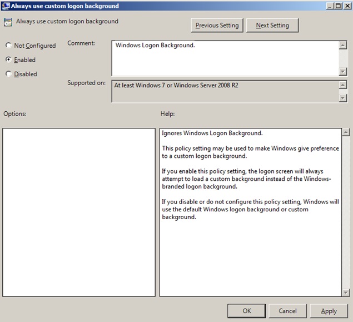Click 'At least Windows 7 or Windows Server 2008 R2'
The height and width of the screenshot is (322, 353).
pos(176,85)
